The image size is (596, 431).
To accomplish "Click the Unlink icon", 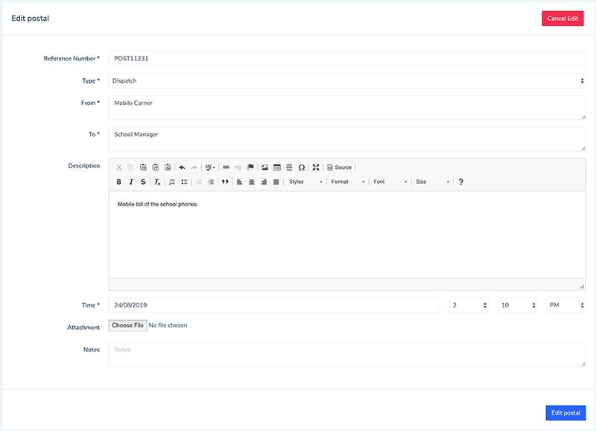I will point(238,167).
